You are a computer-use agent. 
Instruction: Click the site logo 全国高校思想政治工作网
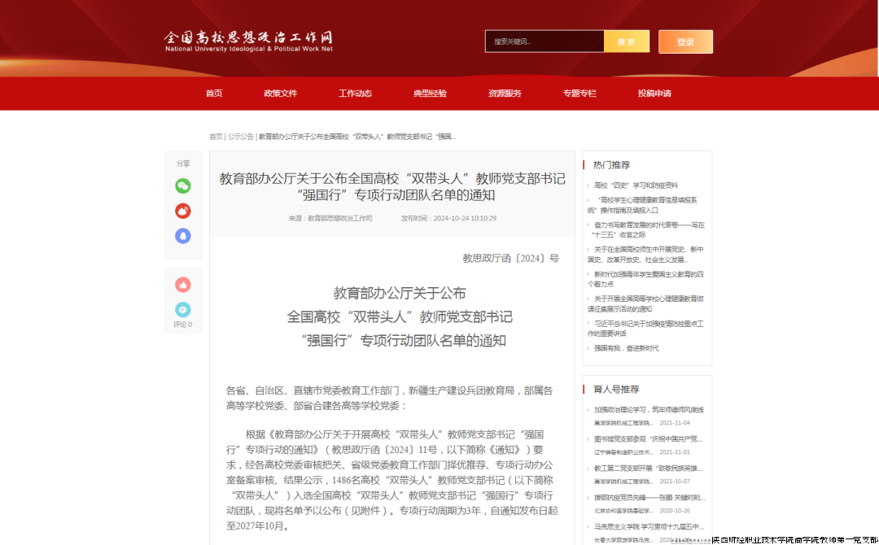click(x=248, y=41)
